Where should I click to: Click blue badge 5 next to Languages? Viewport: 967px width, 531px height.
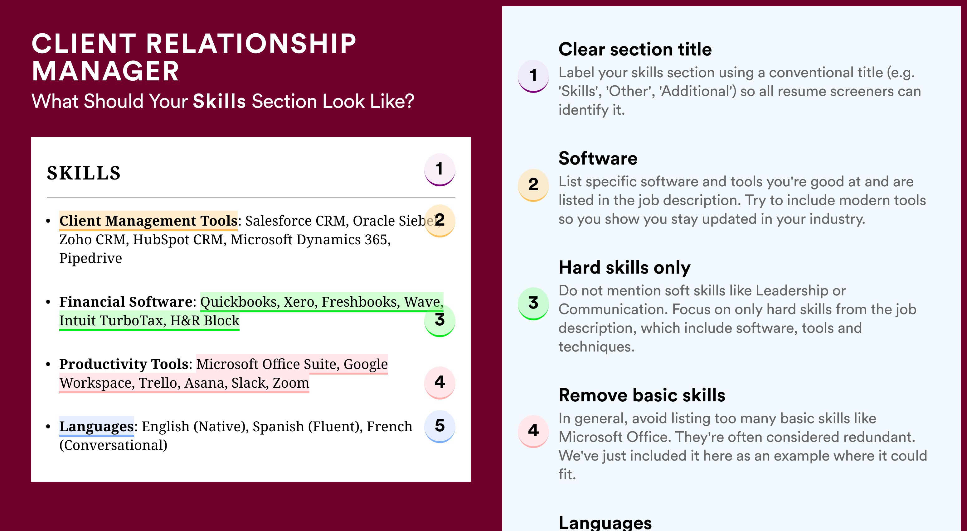pos(440,426)
